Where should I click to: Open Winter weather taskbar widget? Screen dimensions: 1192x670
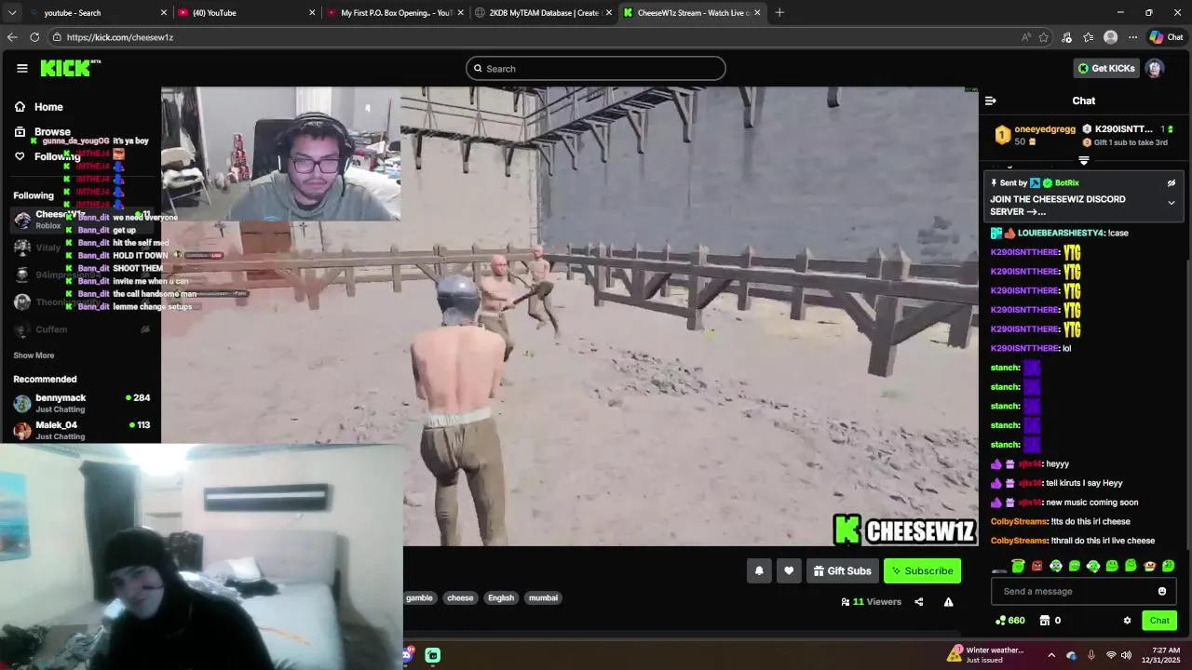pos(987,655)
